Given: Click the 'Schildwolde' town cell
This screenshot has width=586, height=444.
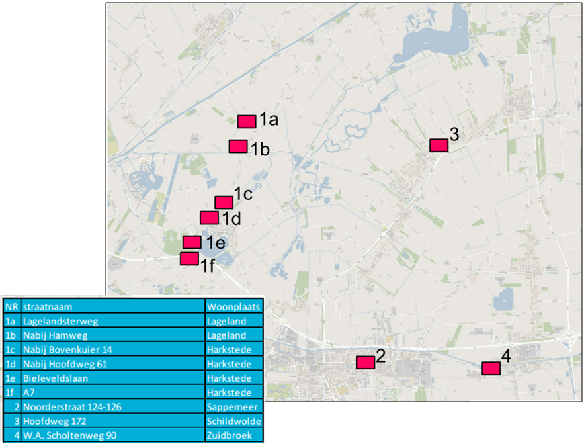Looking at the screenshot, I should (234, 422).
